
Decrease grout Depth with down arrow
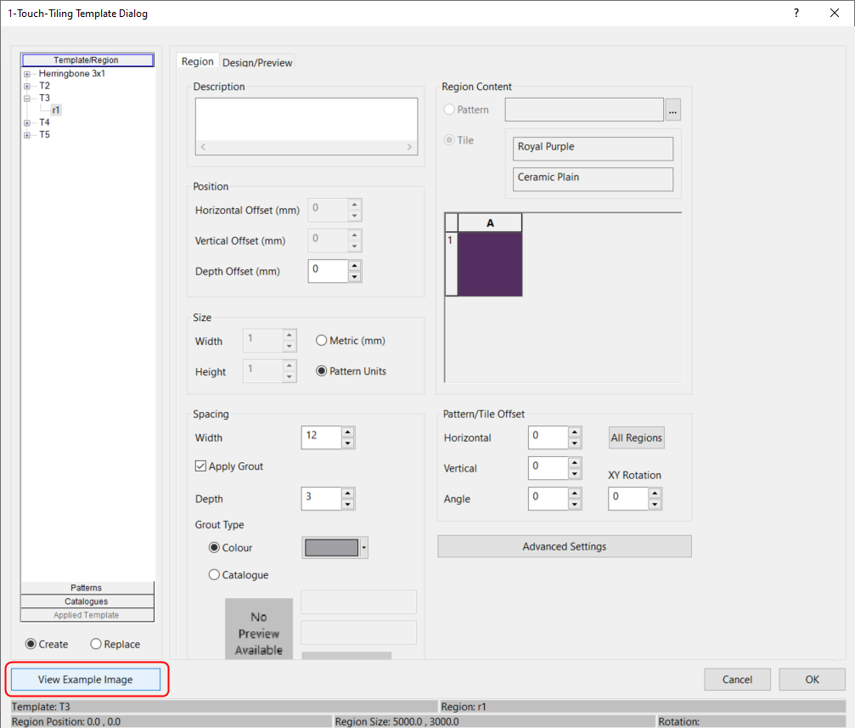tap(348, 505)
